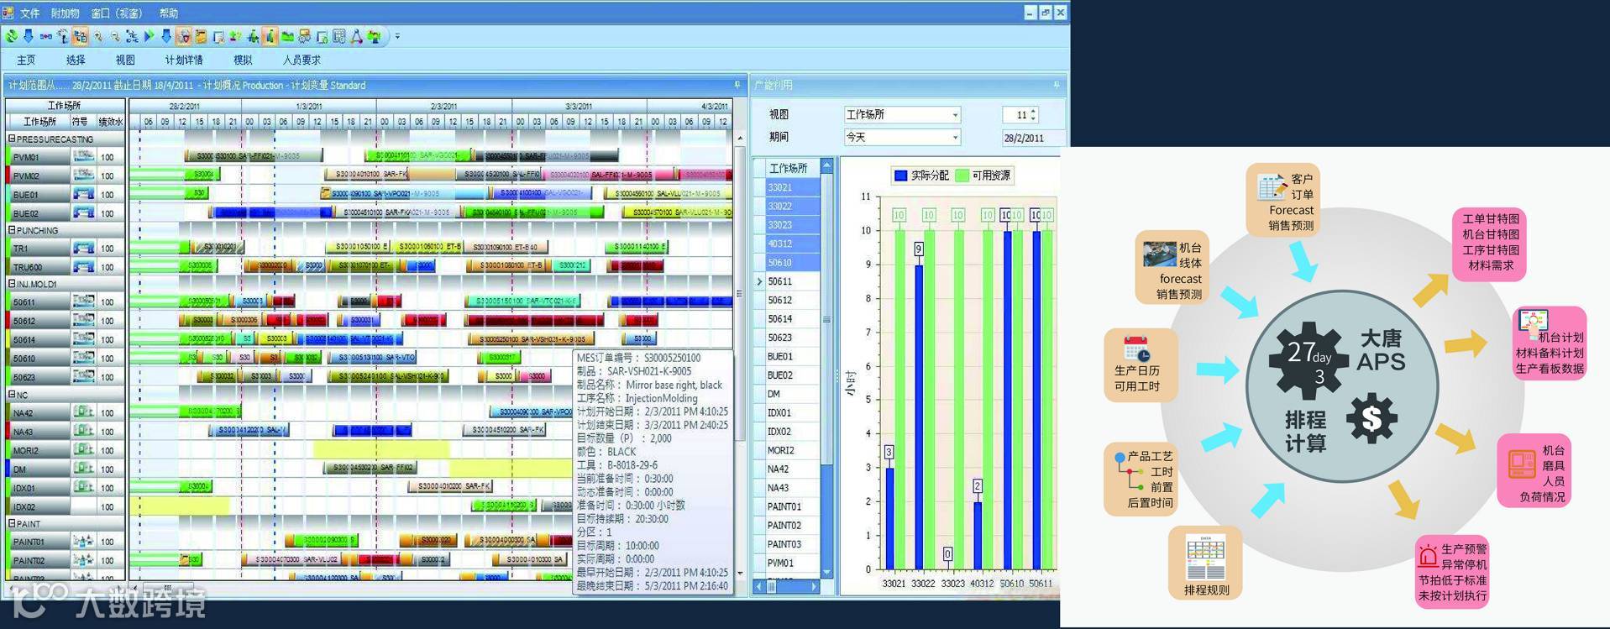Image resolution: width=1610 pixels, height=629 pixels.
Task: Click the zoom in magnifier toolbar icon
Action: click(x=97, y=36)
